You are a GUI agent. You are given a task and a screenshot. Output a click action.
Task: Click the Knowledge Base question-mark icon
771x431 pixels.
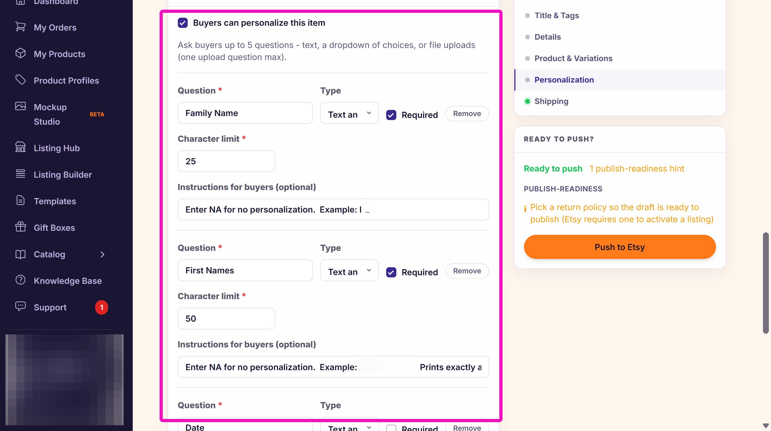20,280
